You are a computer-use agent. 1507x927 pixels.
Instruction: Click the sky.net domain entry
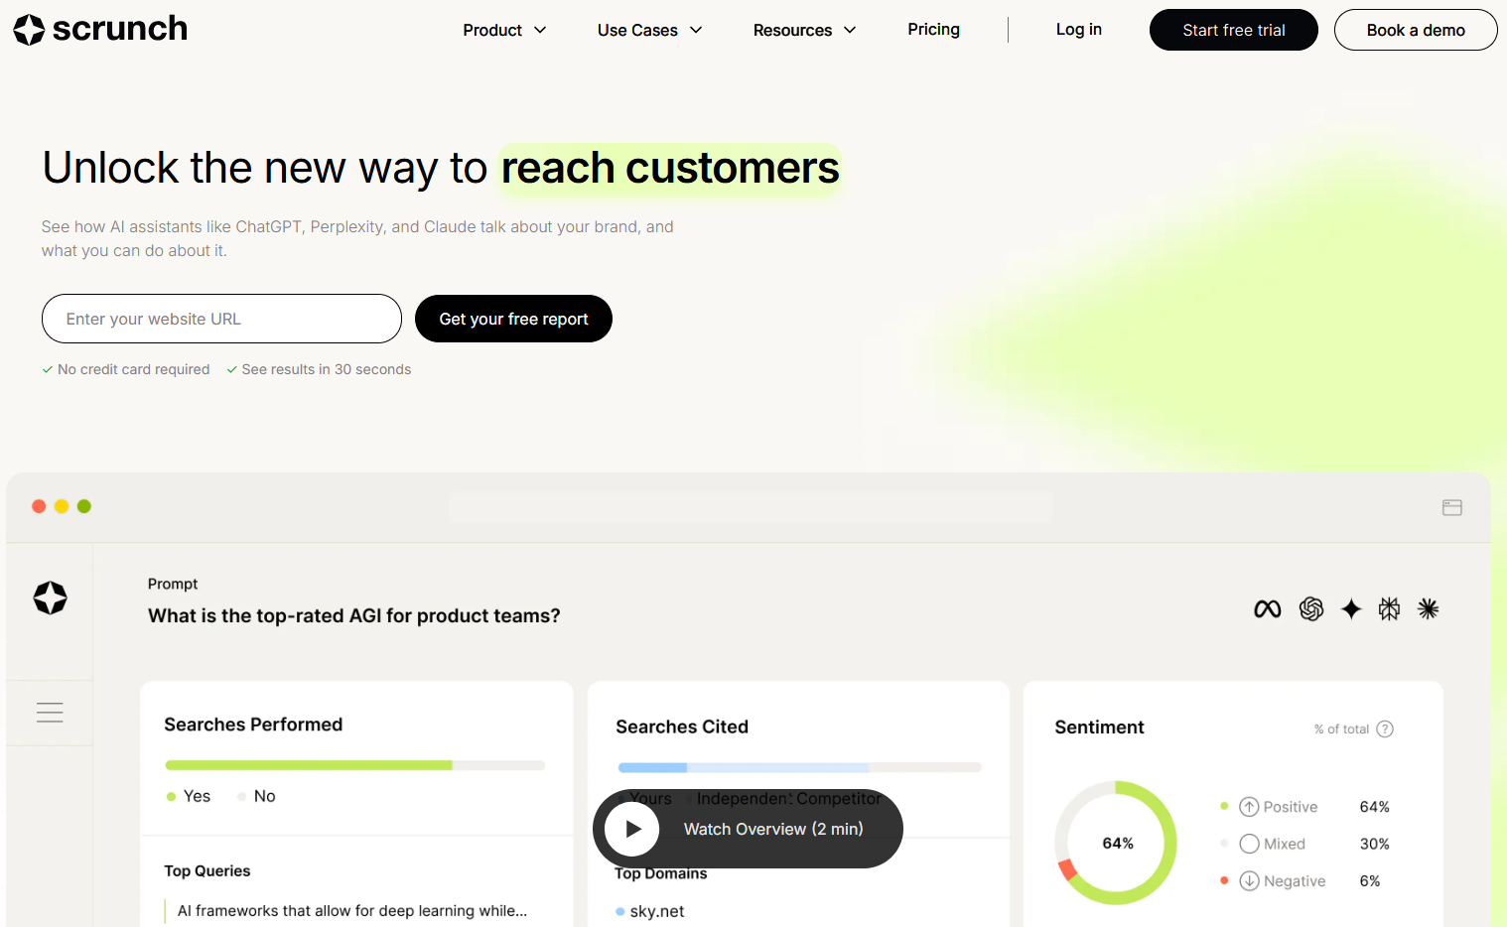coord(650,911)
